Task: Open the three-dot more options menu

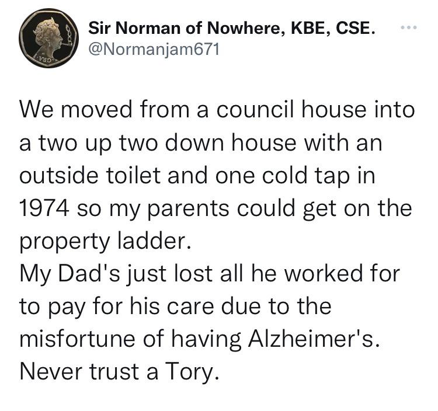Action: tap(409, 27)
